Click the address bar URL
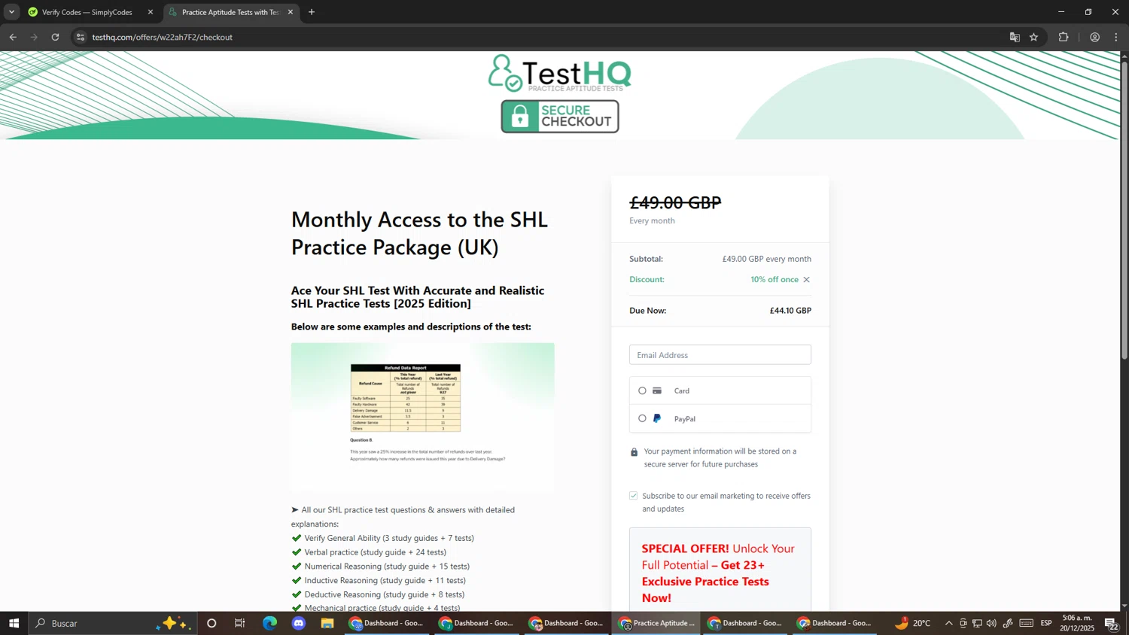This screenshot has height=635, width=1129. point(162,37)
